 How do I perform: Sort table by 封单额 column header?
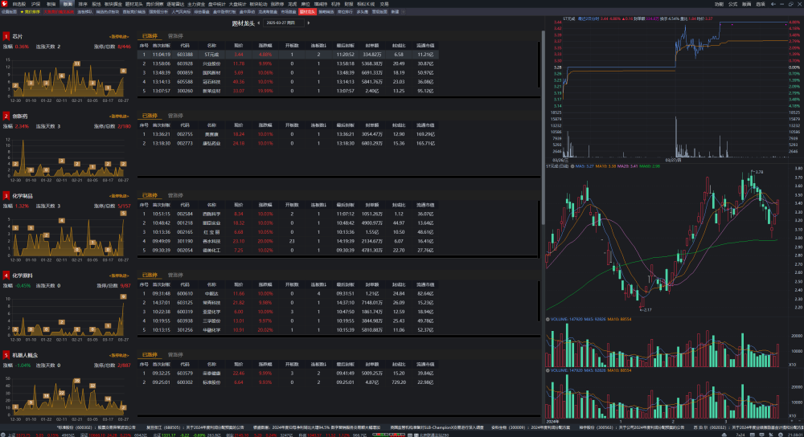coord(372,46)
